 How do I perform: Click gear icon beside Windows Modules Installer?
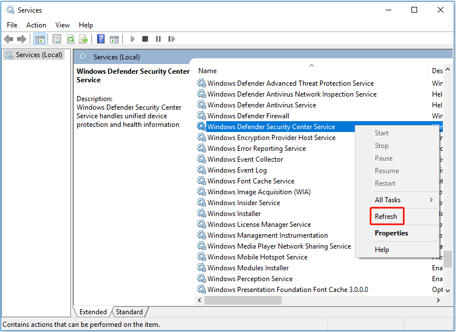pyautogui.click(x=202, y=267)
